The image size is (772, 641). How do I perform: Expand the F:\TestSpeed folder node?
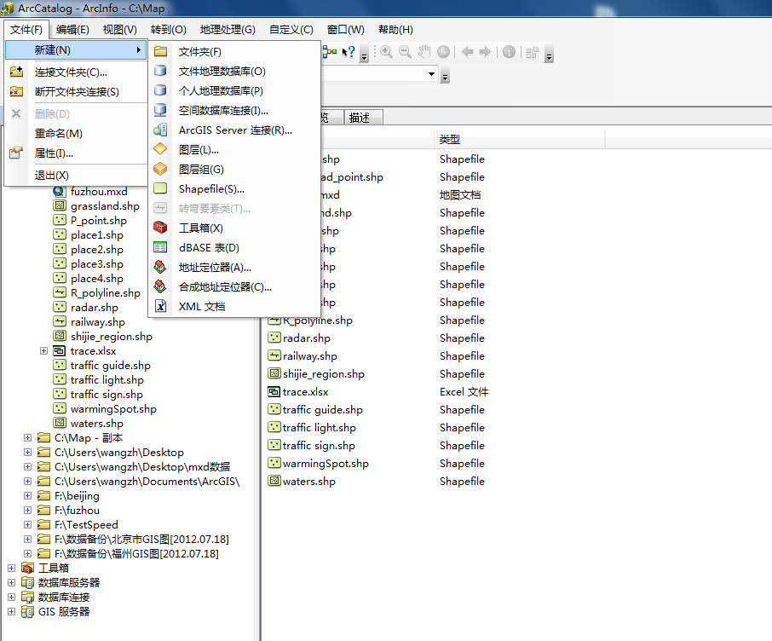tap(27, 525)
